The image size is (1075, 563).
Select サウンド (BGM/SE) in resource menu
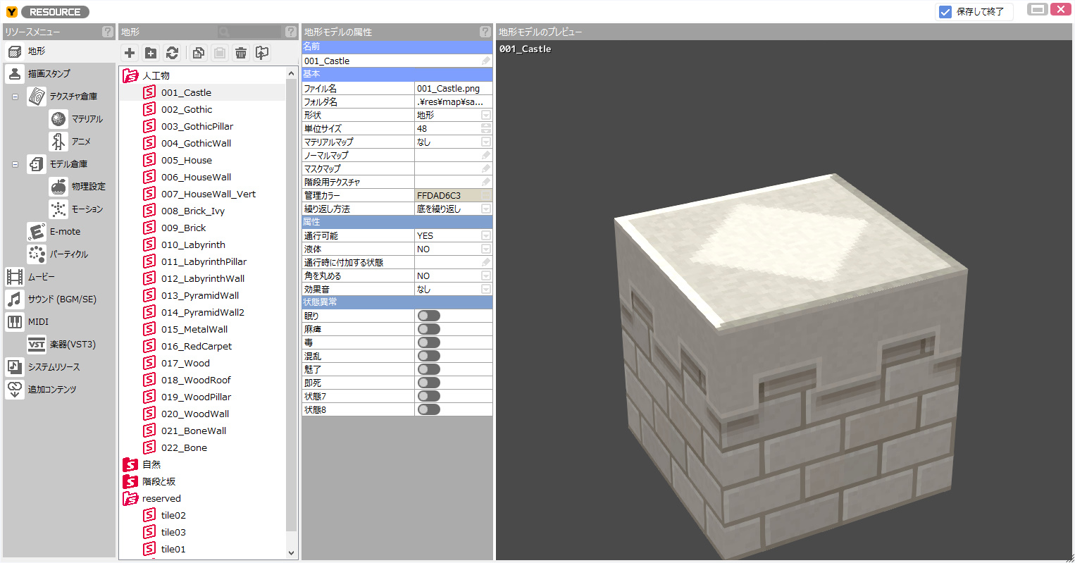click(x=61, y=299)
